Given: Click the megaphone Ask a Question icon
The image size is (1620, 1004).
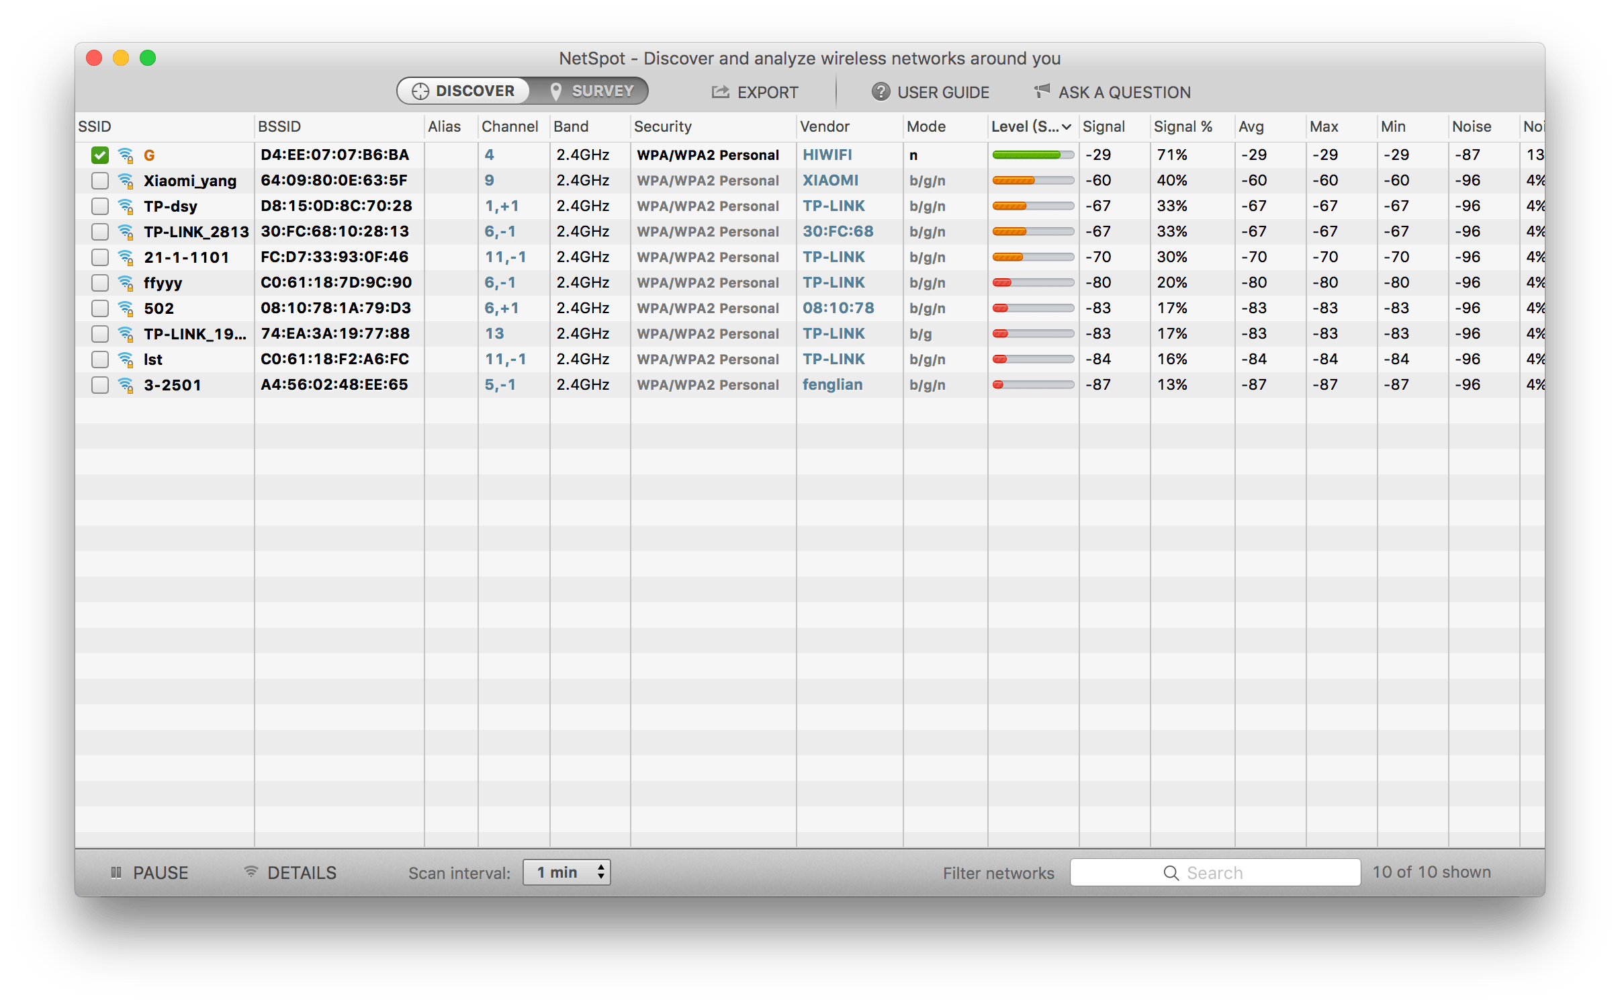Looking at the screenshot, I should coord(1042,91).
